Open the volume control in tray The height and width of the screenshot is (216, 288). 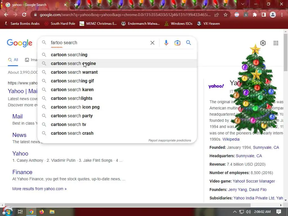[248, 212]
